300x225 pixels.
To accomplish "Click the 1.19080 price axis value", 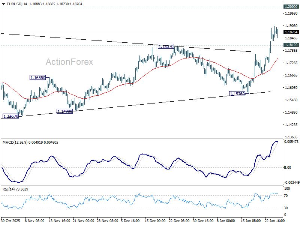I will pyautogui.click(x=291, y=25).
